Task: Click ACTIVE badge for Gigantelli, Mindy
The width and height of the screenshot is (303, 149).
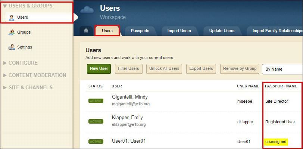Action: click(96, 101)
